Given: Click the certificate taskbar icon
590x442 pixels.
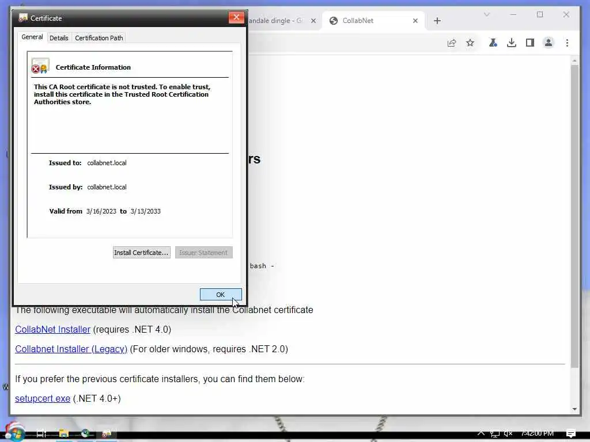Looking at the screenshot, I should point(107,433).
